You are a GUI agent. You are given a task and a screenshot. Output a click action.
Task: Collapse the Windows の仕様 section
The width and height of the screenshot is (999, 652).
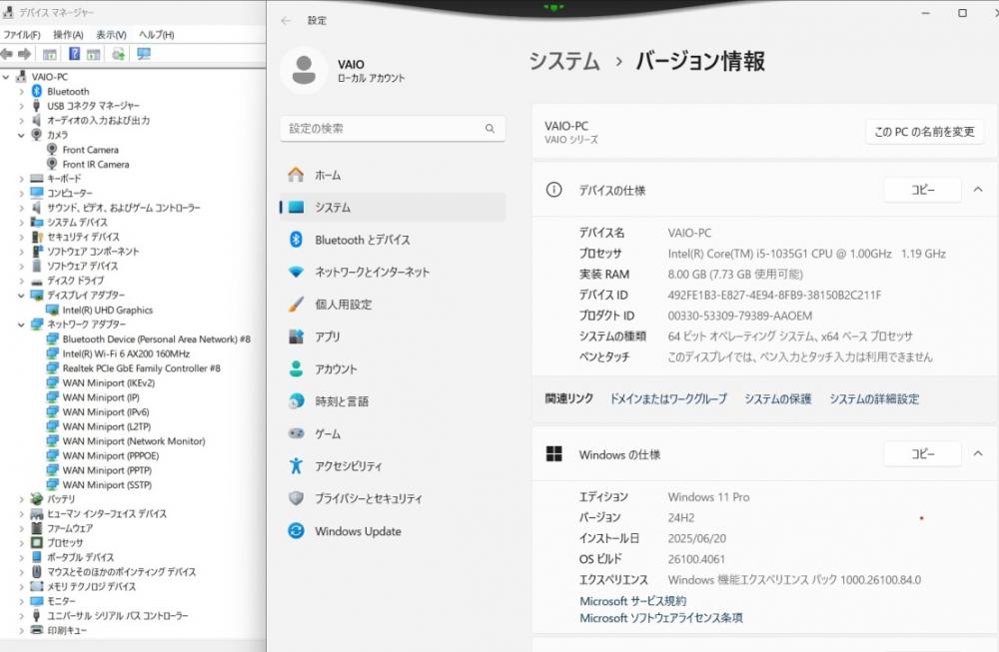[x=978, y=454]
